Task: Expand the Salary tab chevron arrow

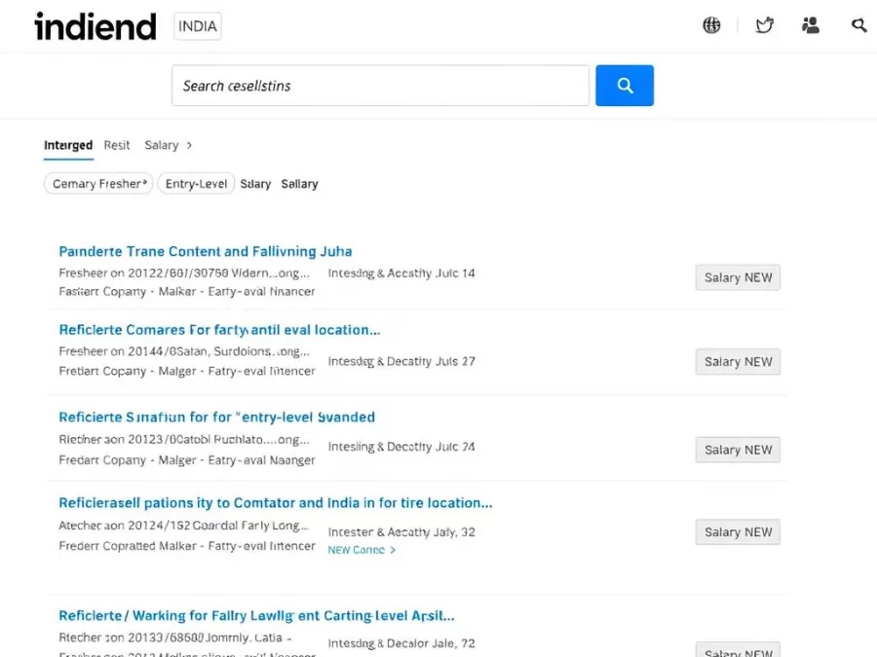Action: (189, 145)
